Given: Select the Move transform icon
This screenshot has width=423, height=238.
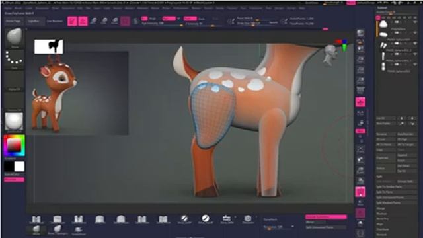Looking at the screenshot, I should coord(94,21).
